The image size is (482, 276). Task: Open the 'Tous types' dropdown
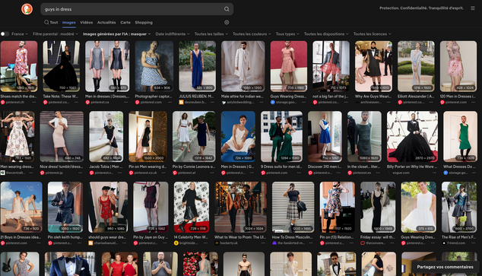click(x=287, y=33)
